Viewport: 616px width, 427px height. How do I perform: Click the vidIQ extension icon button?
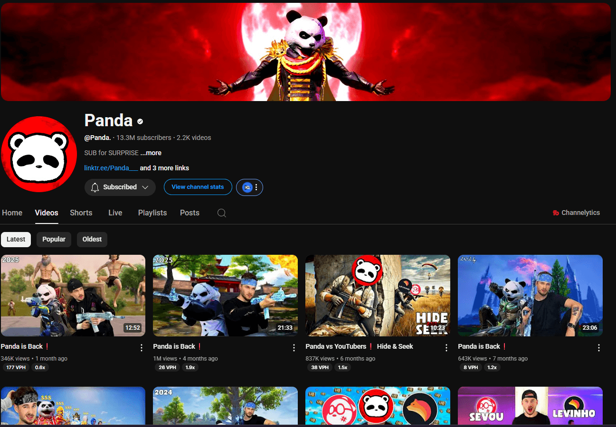(247, 187)
